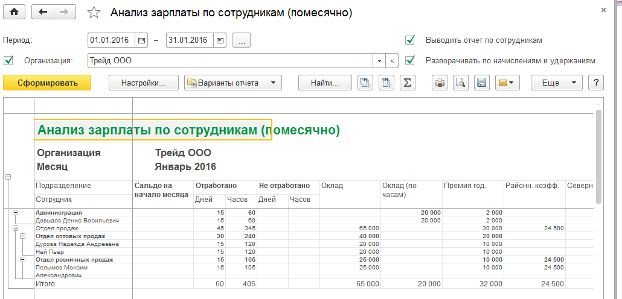622x299 pixels.
Task: Print the report with the printer icon
Action: pyautogui.click(x=440, y=83)
